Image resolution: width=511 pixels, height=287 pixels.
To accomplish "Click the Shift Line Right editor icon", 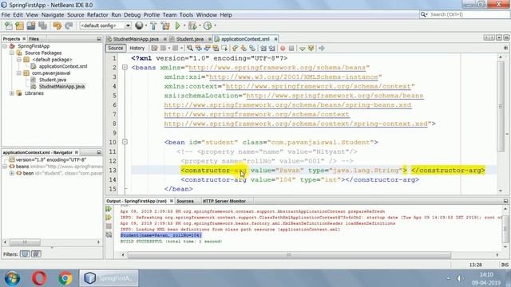I will tap(271, 48).
